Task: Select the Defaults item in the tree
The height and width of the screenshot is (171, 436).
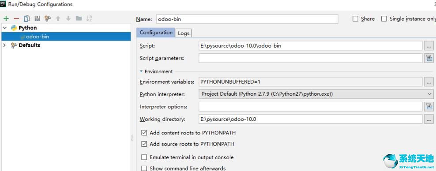Action: pos(29,45)
